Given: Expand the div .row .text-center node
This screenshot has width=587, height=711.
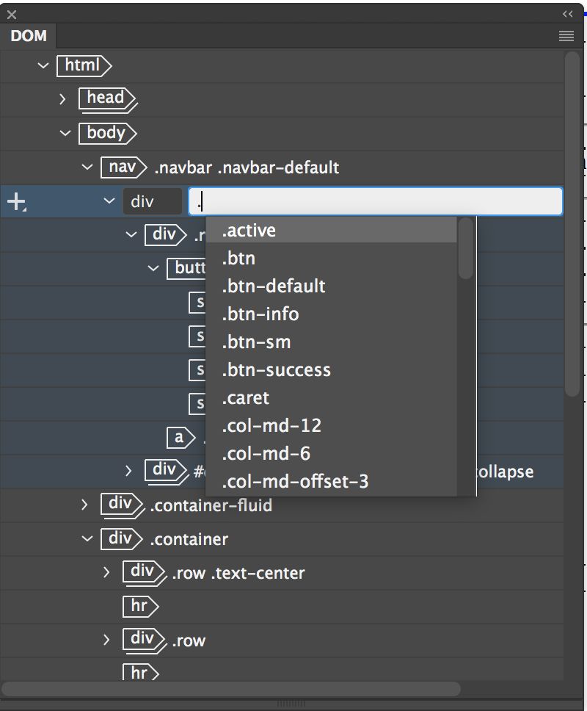Looking at the screenshot, I should tap(105, 572).
